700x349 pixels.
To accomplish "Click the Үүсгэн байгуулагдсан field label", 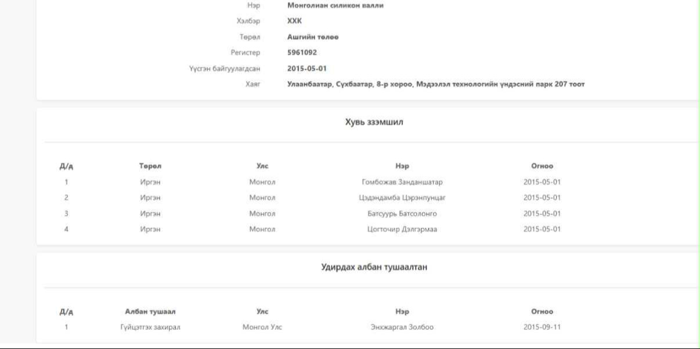I will (x=224, y=69).
